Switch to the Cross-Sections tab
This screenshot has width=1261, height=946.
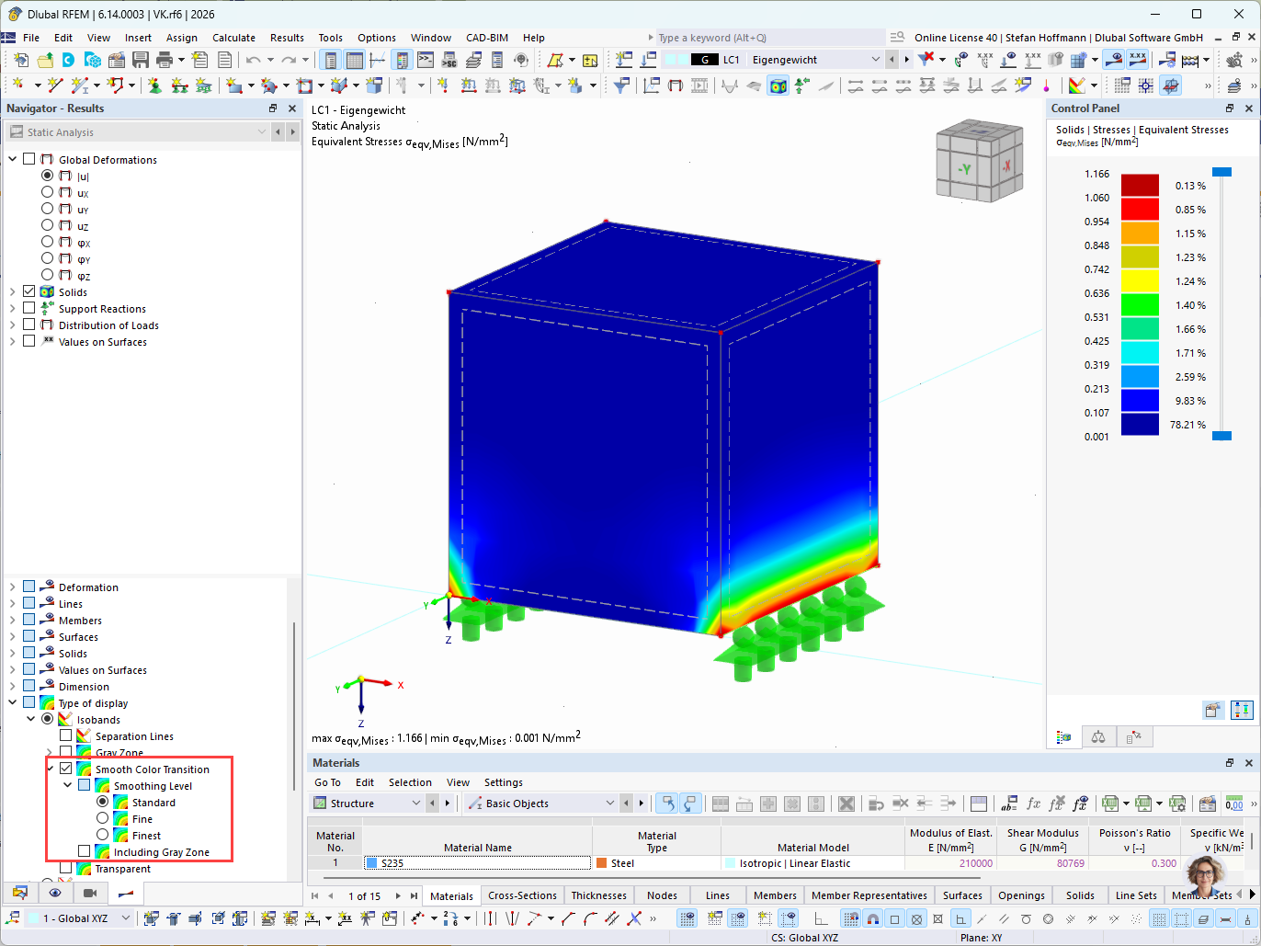point(521,895)
